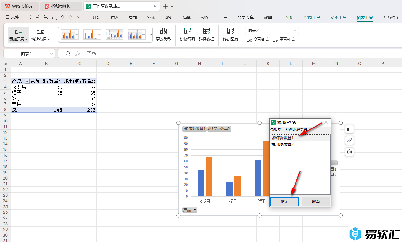402x242 pixels.
Task: Click the chart style brush side icon
Action: click(x=350, y=141)
